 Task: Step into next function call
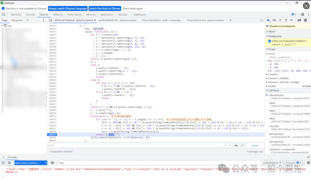click(x=280, y=20)
